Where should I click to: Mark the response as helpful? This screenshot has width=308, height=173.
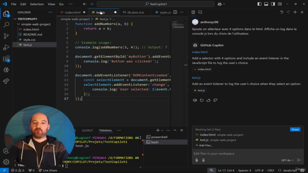pos(208,100)
